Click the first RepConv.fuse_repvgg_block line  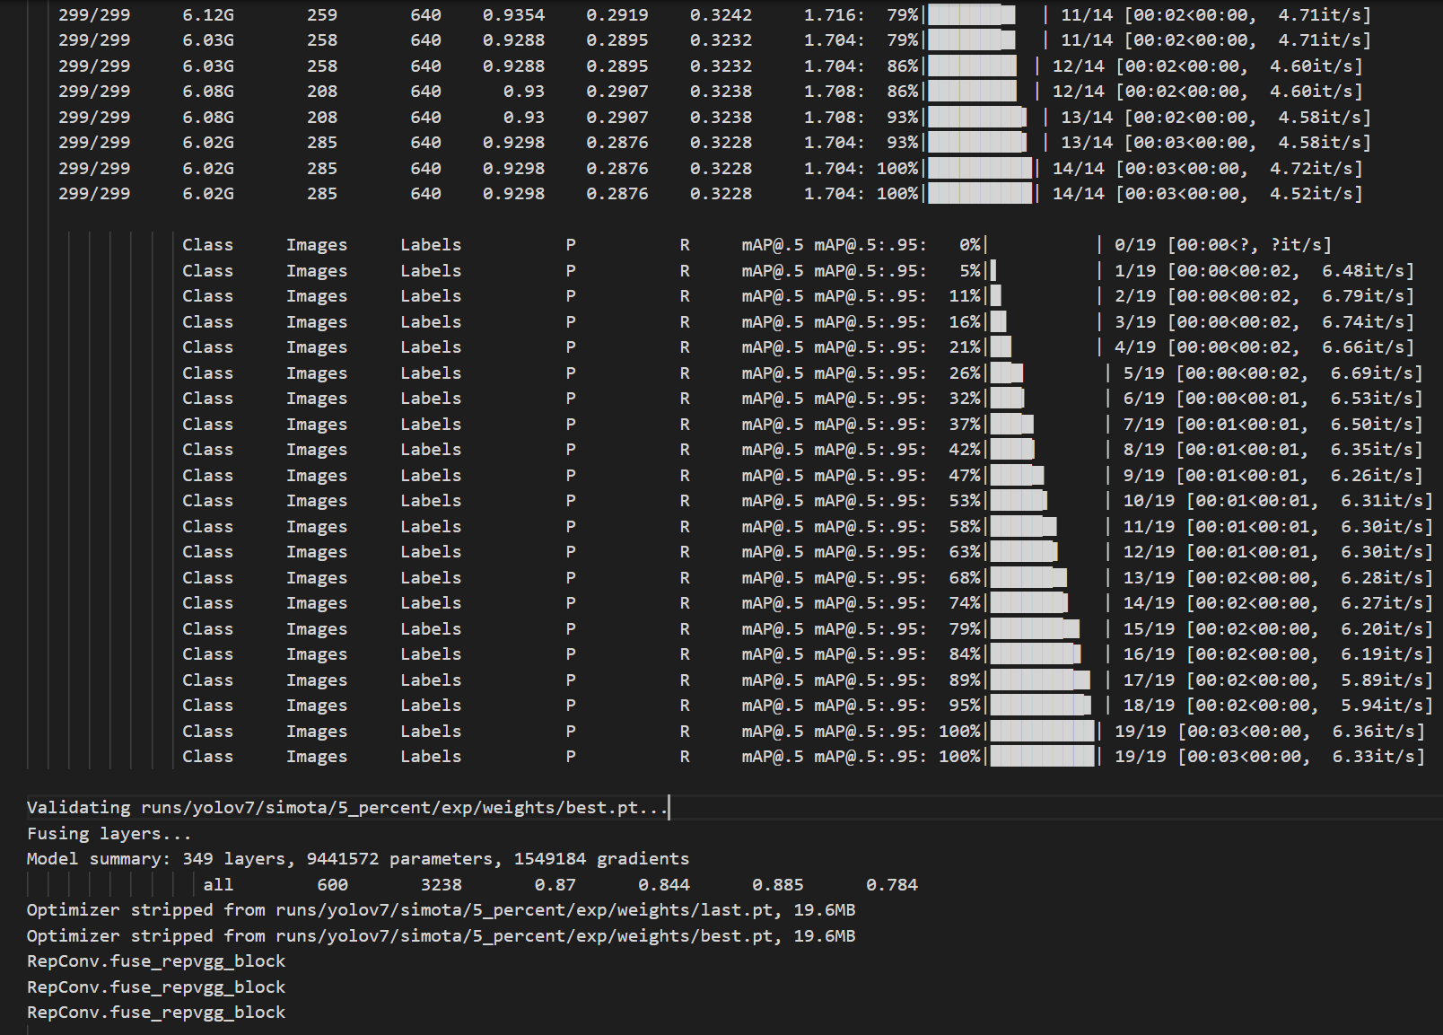[154, 960]
